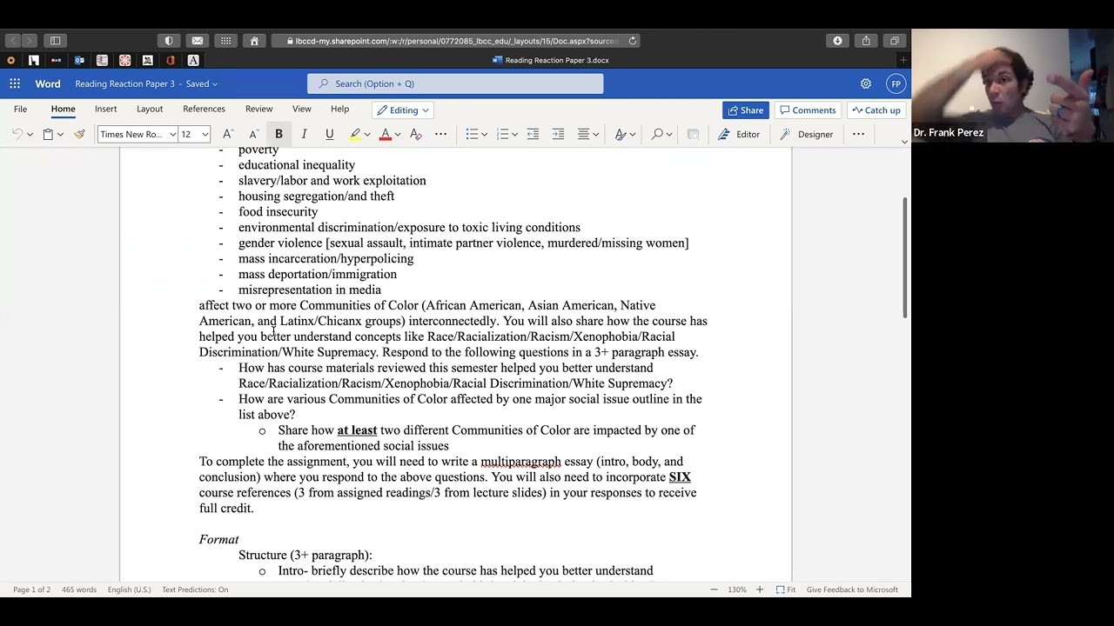The height and width of the screenshot is (626, 1114).
Task: Toggle Italic formatting
Action: coord(304,134)
